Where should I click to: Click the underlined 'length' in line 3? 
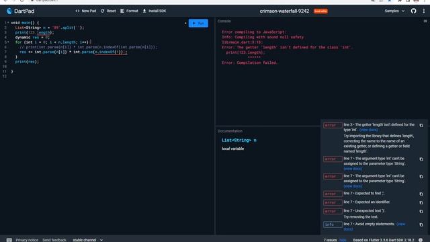click(43, 33)
